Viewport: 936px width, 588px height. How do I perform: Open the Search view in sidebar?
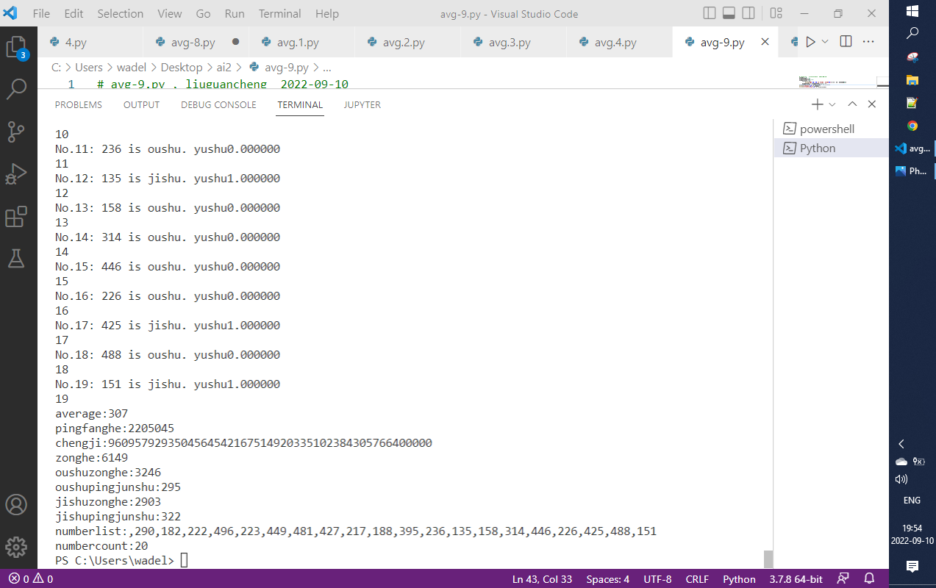pos(16,89)
